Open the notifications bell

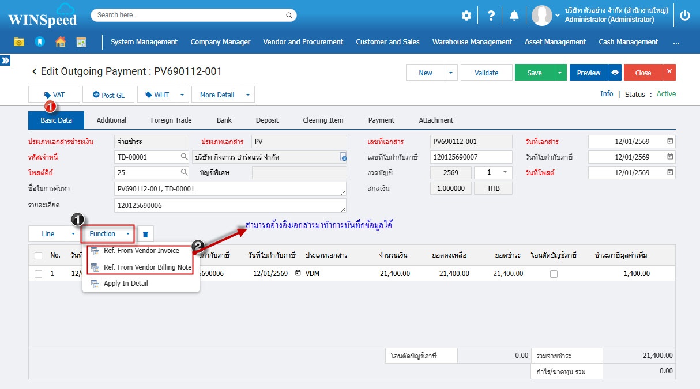(514, 16)
